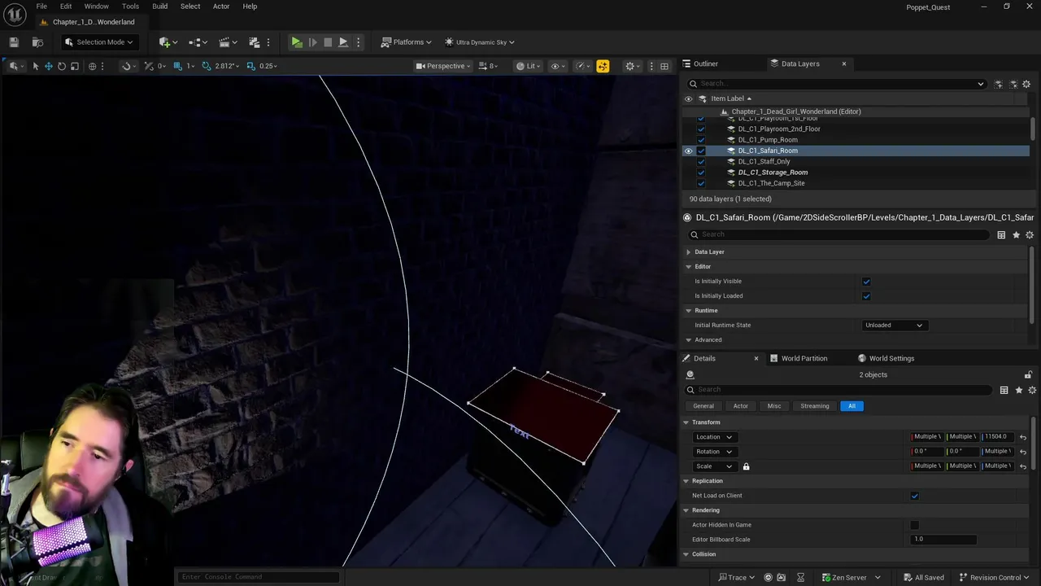Open the Blueprints dropdown in main toolbar
This screenshot has width=1041, height=586.
pyautogui.click(x=198, y=42)
